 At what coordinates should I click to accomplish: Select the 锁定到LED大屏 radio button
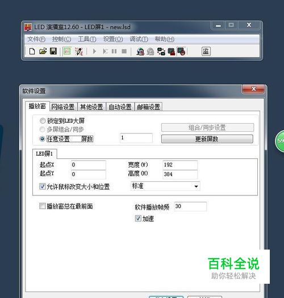43,121
